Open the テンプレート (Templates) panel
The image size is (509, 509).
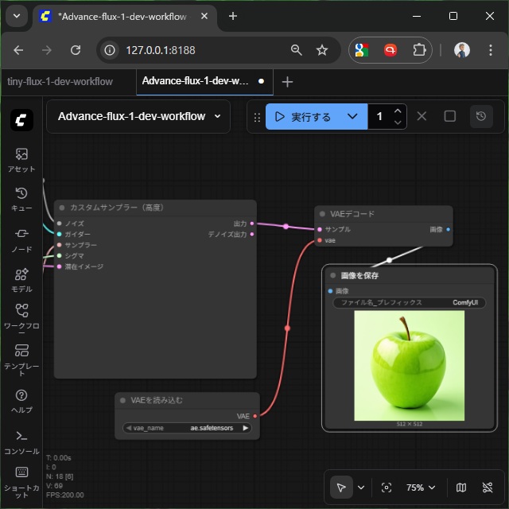point(21,356)
